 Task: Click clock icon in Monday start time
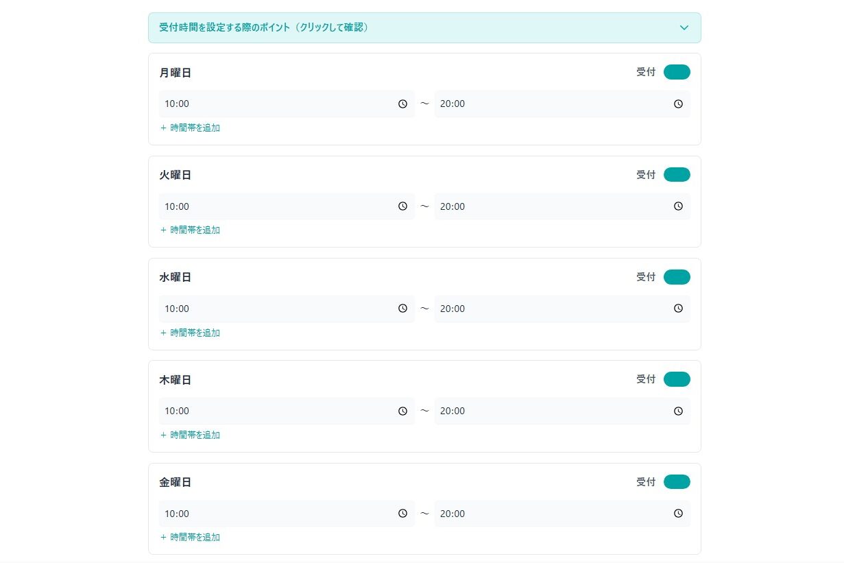click(402, 104)
